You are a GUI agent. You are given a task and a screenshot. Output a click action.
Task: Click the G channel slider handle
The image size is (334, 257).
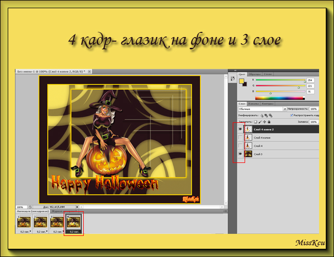coord(299,87)
